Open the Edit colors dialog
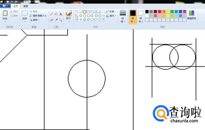The width and height of the screenshot is (205, 130). pos(191,14)
